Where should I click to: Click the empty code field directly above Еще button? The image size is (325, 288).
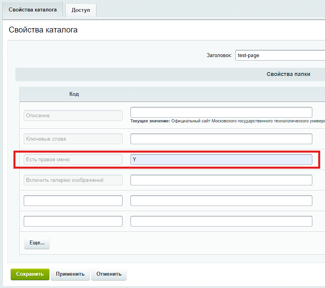(73, 221)
